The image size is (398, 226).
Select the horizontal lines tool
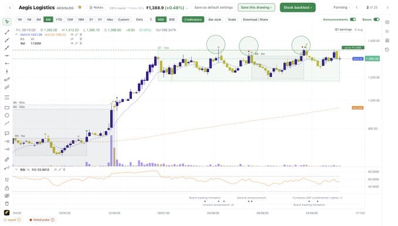pos(7,97)
